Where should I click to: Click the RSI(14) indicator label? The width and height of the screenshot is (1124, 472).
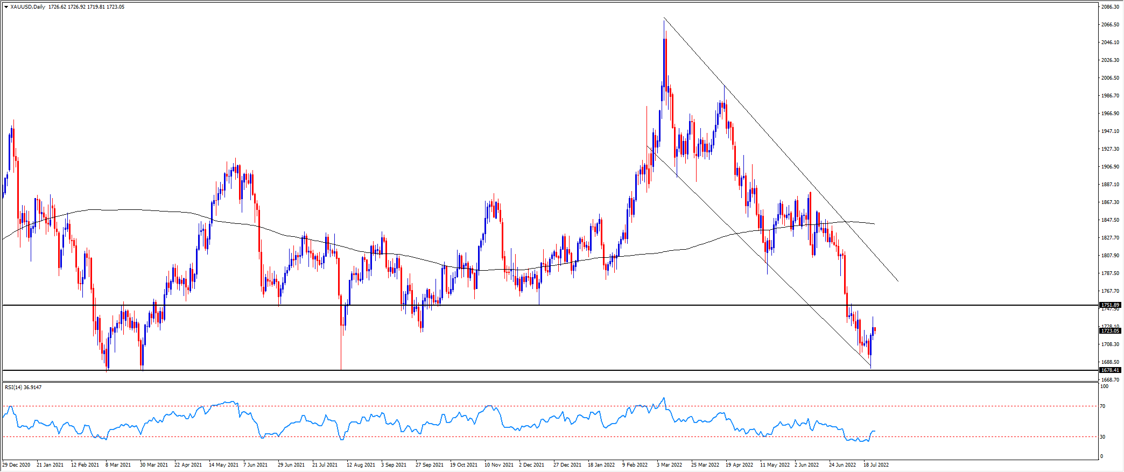tap(13, 387)
